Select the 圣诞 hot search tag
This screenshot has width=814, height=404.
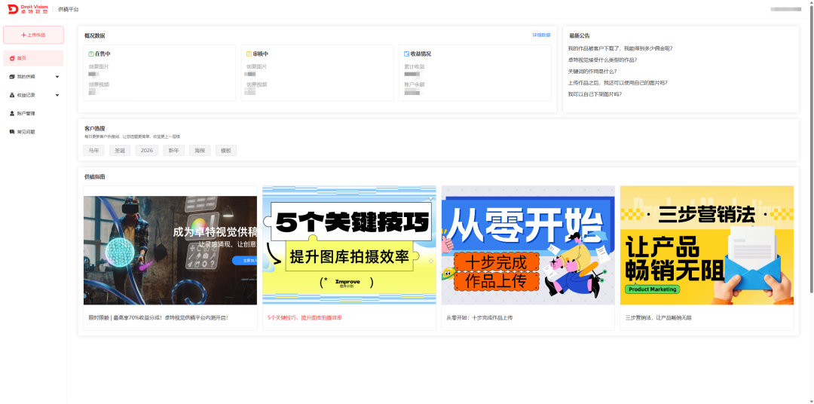click(120, 151)
